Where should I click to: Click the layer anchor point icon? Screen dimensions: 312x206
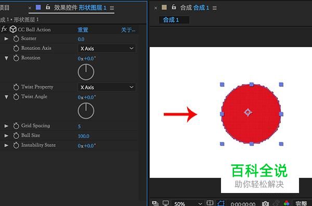(248, 112)
